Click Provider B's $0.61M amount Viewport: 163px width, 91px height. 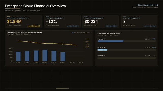click(148, 48)
